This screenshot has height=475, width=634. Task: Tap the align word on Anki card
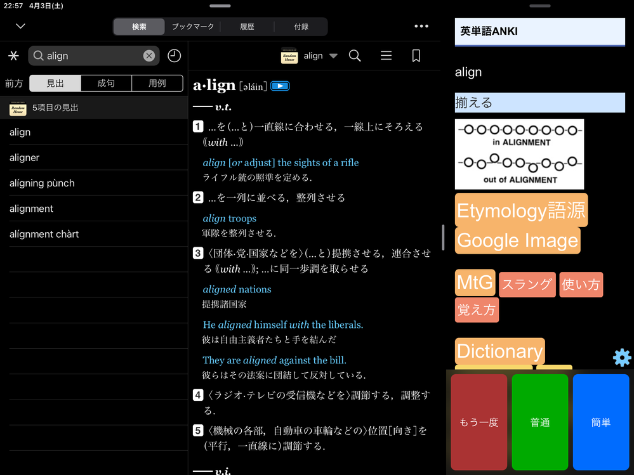[x=468, y=72]
